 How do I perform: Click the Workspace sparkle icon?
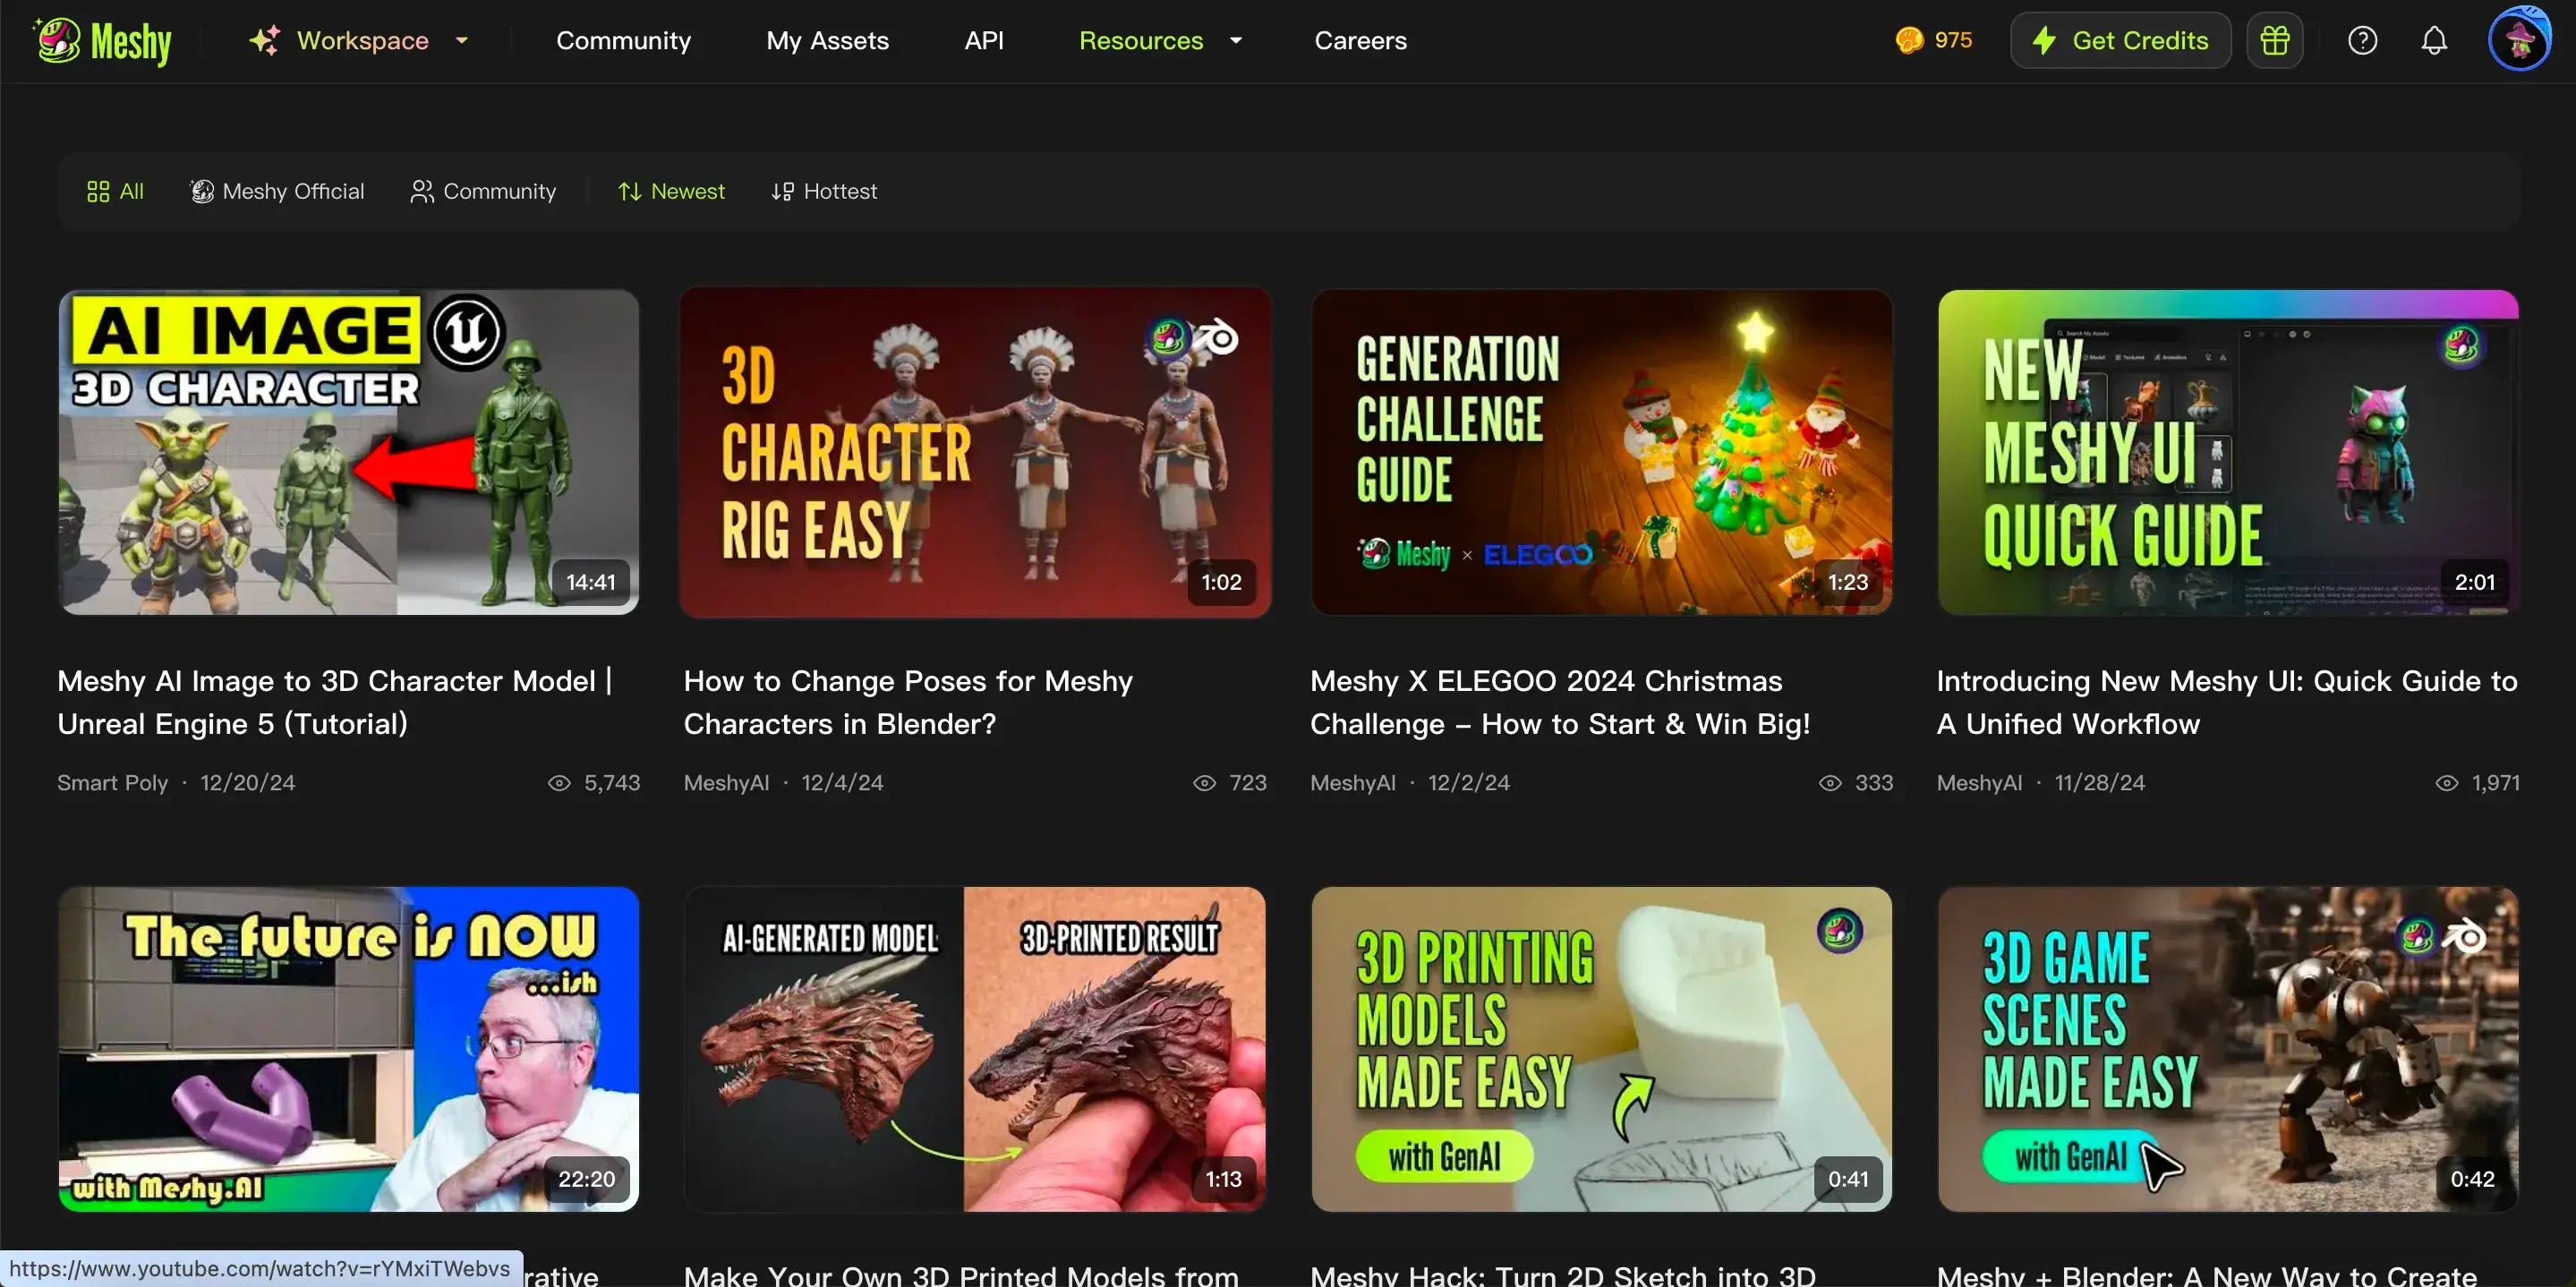[x=265, y=41]
